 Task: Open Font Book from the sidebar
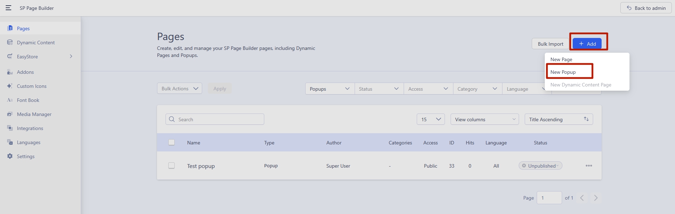click(x=28, y=100)
